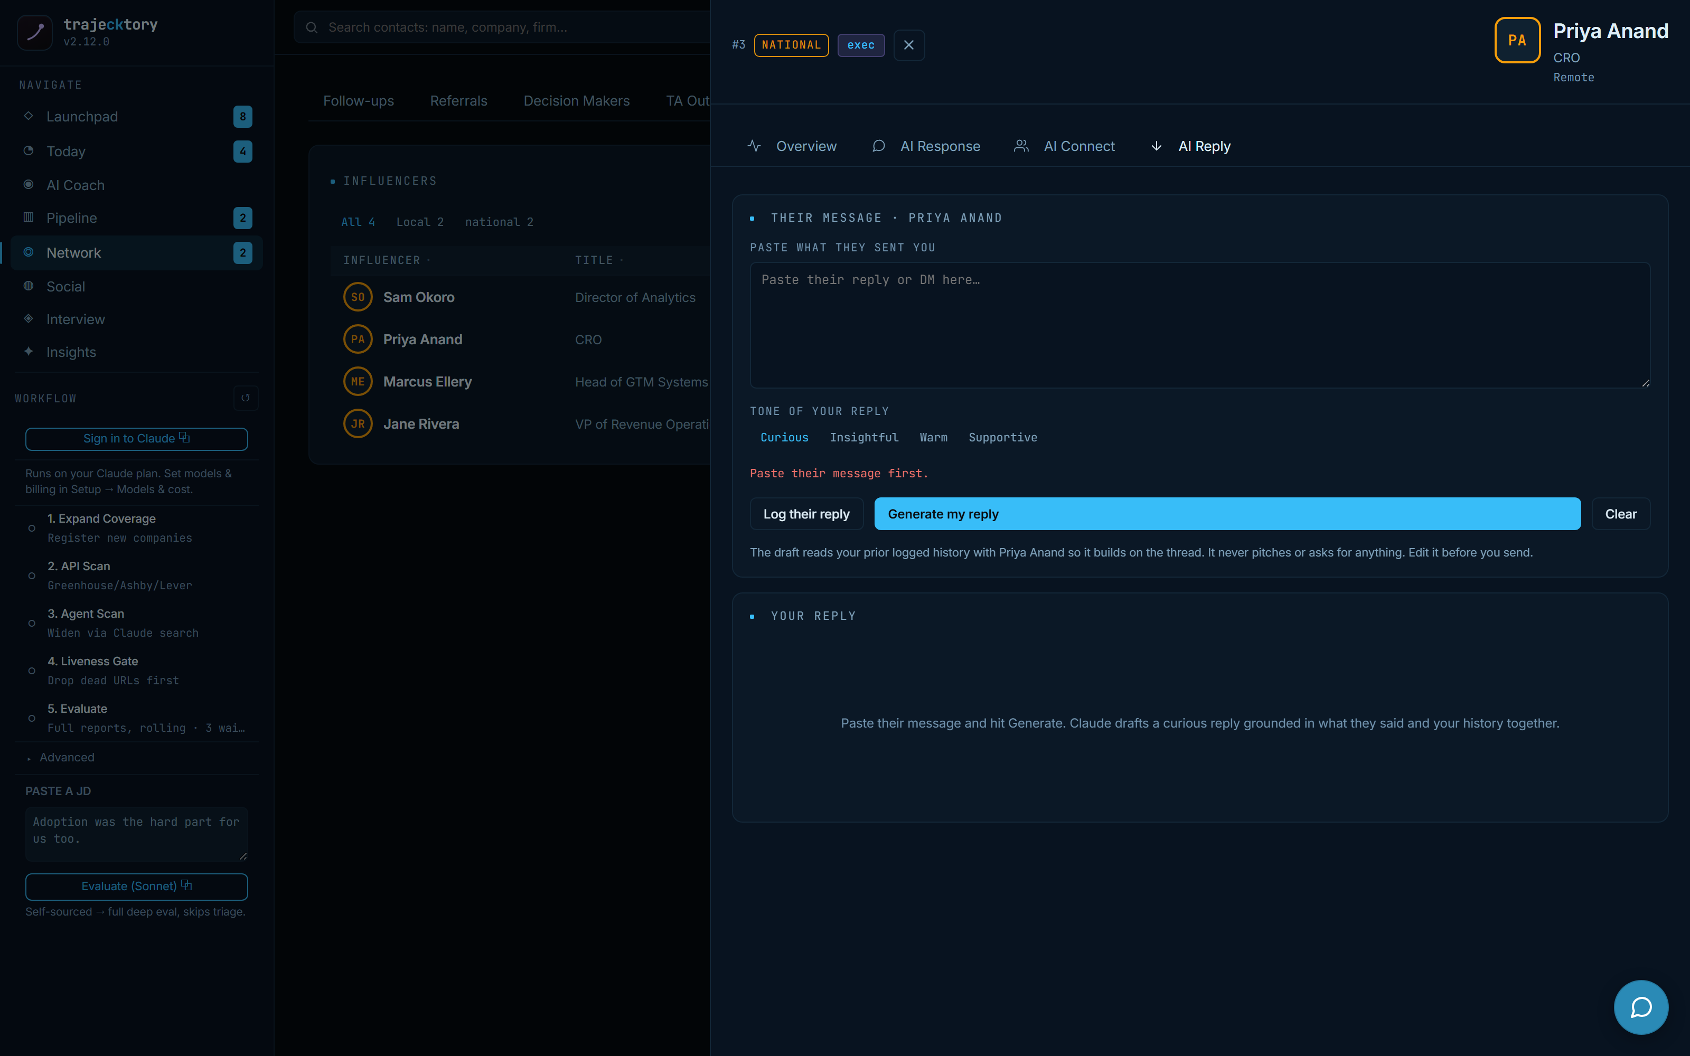This screenshot has width=1690, height=1056.
Task: Click the Insights sparkle icon
Action: pos(29,351)
